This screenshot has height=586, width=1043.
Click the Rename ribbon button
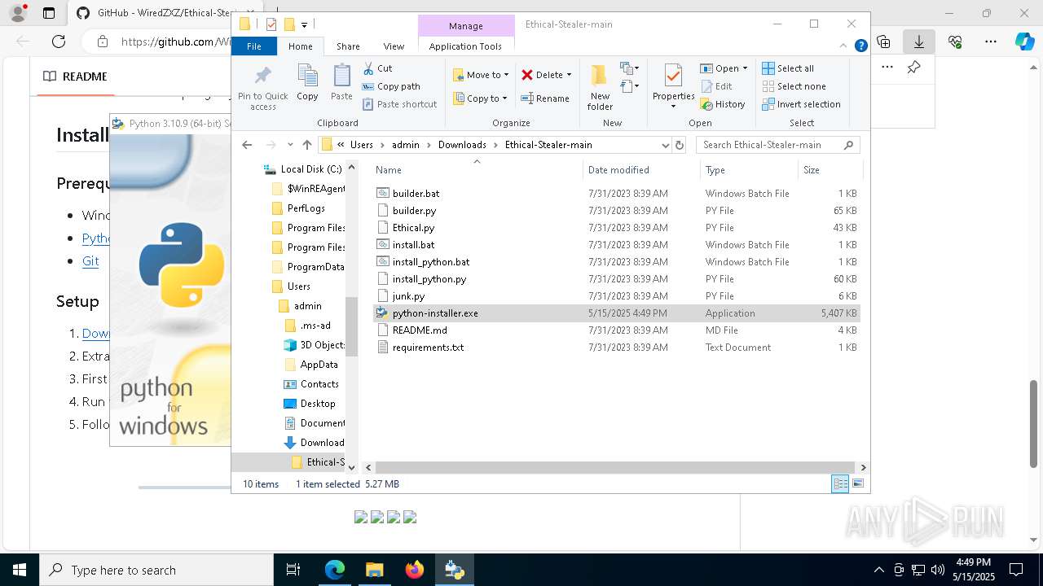click(x=546, y=98)
